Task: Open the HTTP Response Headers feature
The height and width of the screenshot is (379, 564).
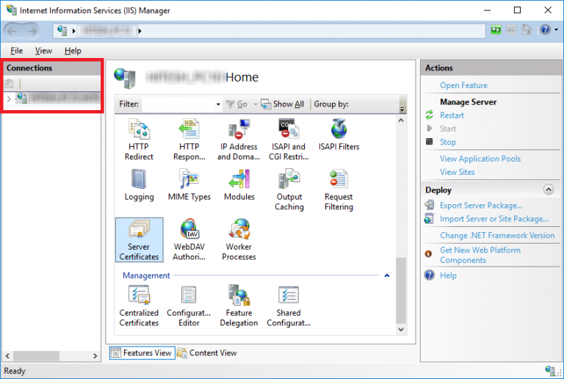Action: 189,139
